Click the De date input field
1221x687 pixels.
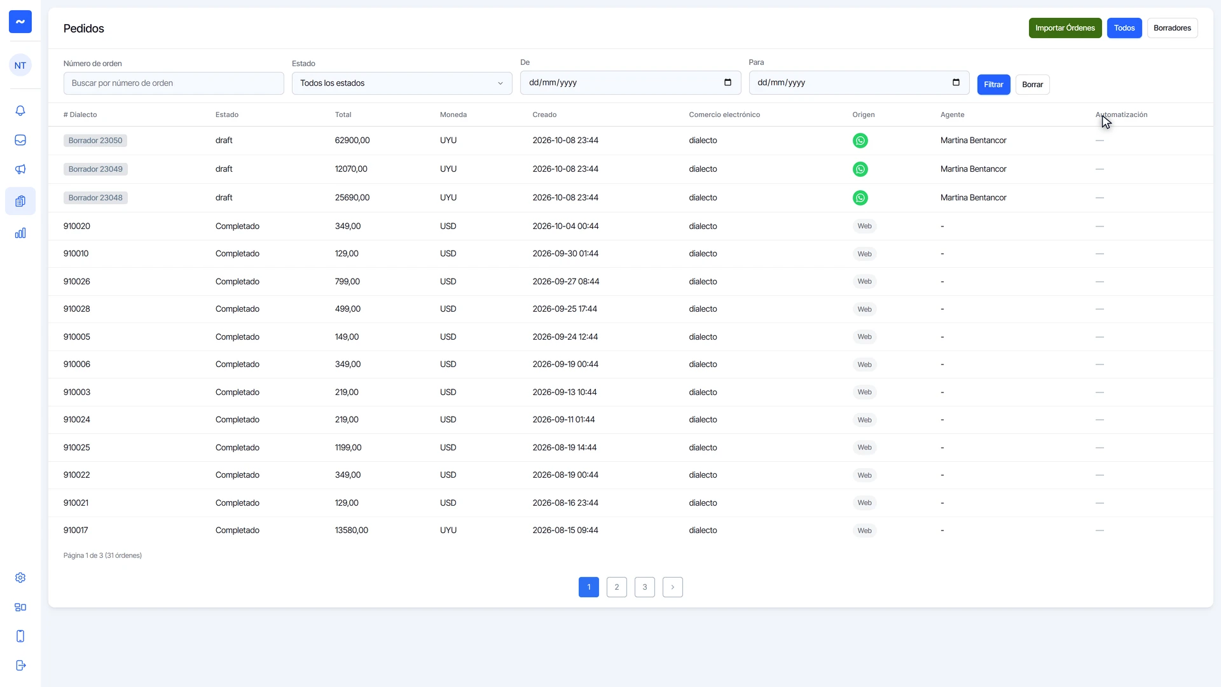point(630,83)
